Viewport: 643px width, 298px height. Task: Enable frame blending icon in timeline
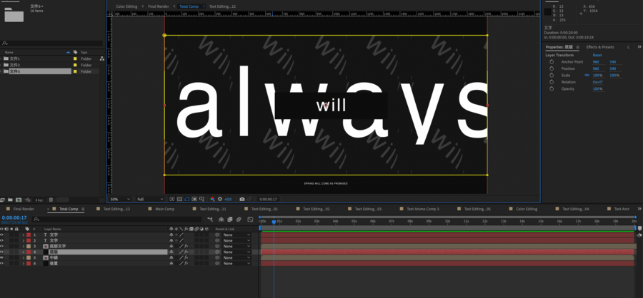(x=229, y=220)
